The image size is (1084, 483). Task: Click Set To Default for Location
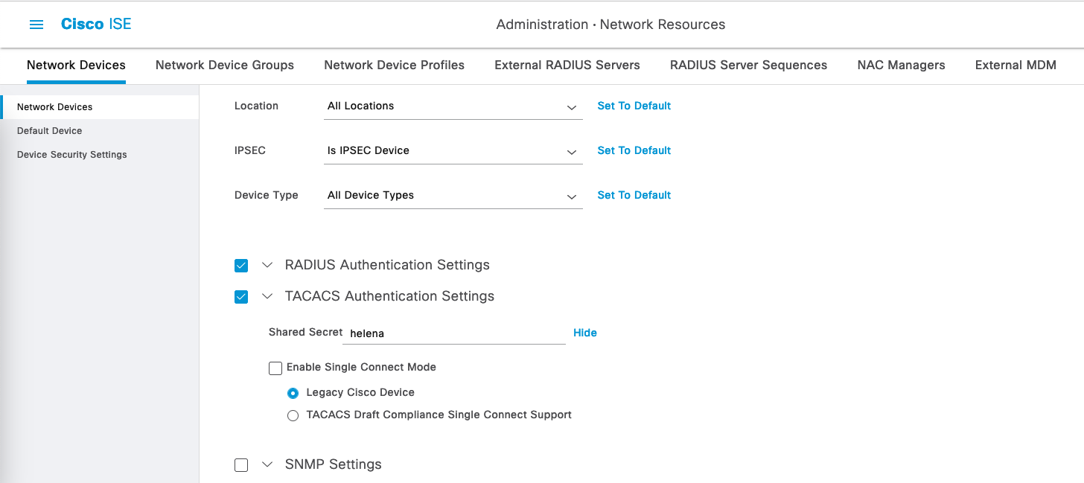634,106
